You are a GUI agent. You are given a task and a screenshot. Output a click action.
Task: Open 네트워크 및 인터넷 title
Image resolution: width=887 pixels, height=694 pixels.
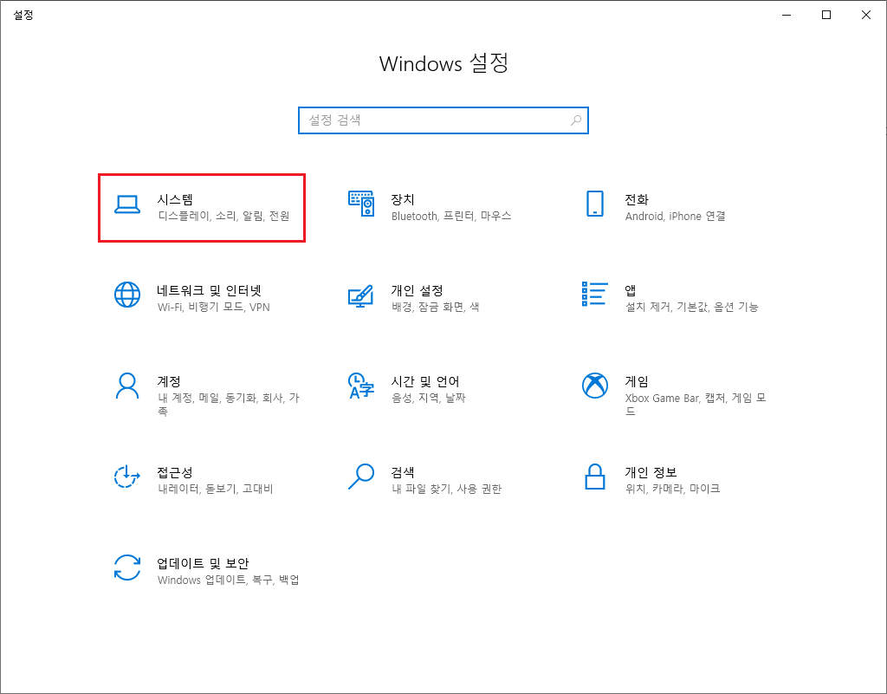(x=210, y=291)
